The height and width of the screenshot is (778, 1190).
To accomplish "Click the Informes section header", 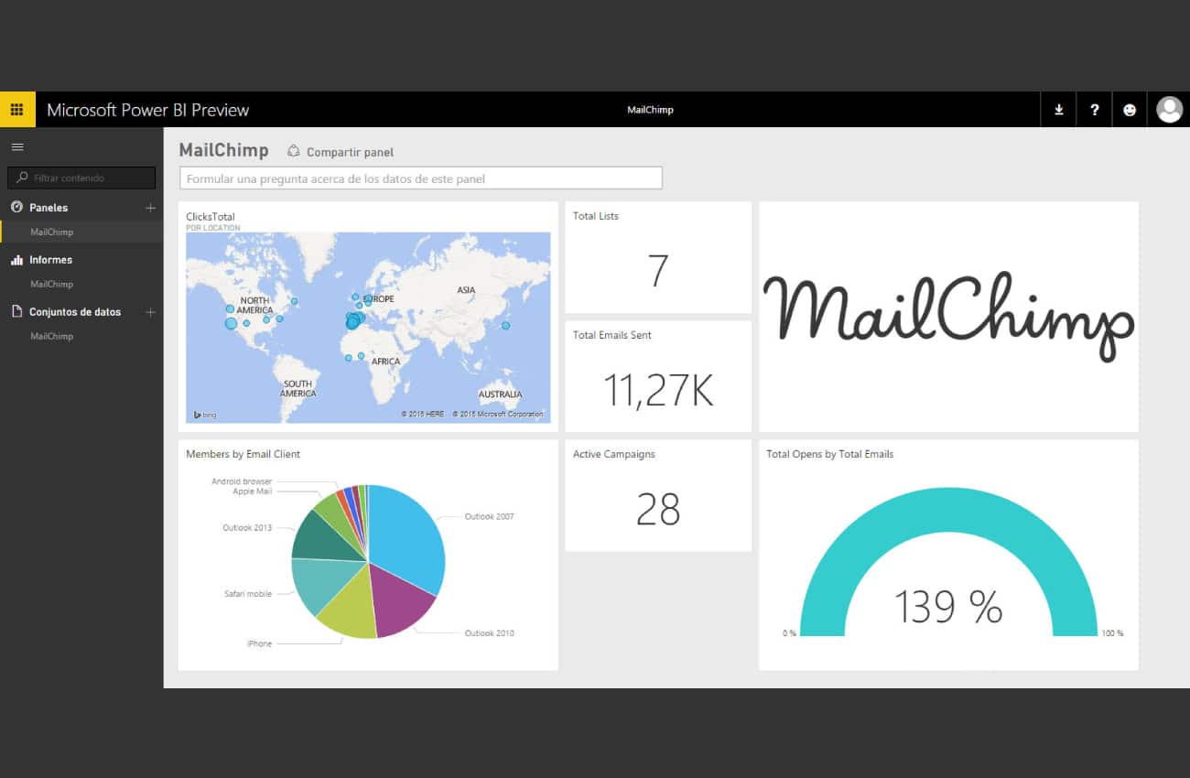I will coord(50,260).
